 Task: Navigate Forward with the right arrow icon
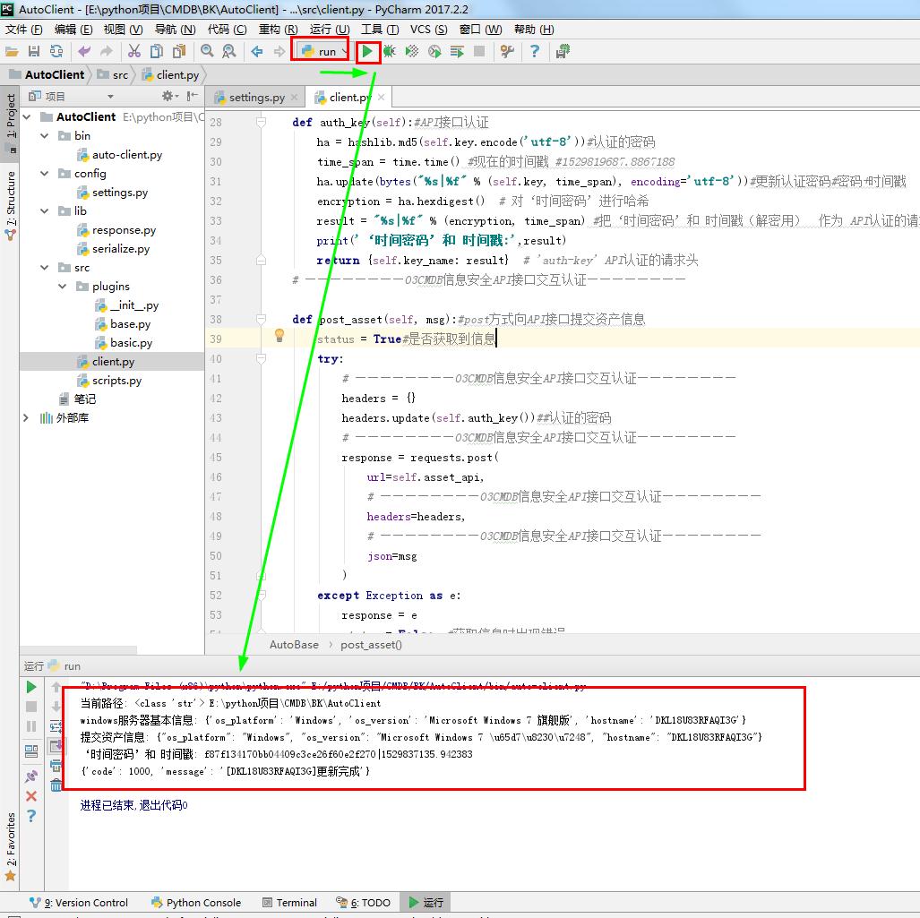click(279, 52)
